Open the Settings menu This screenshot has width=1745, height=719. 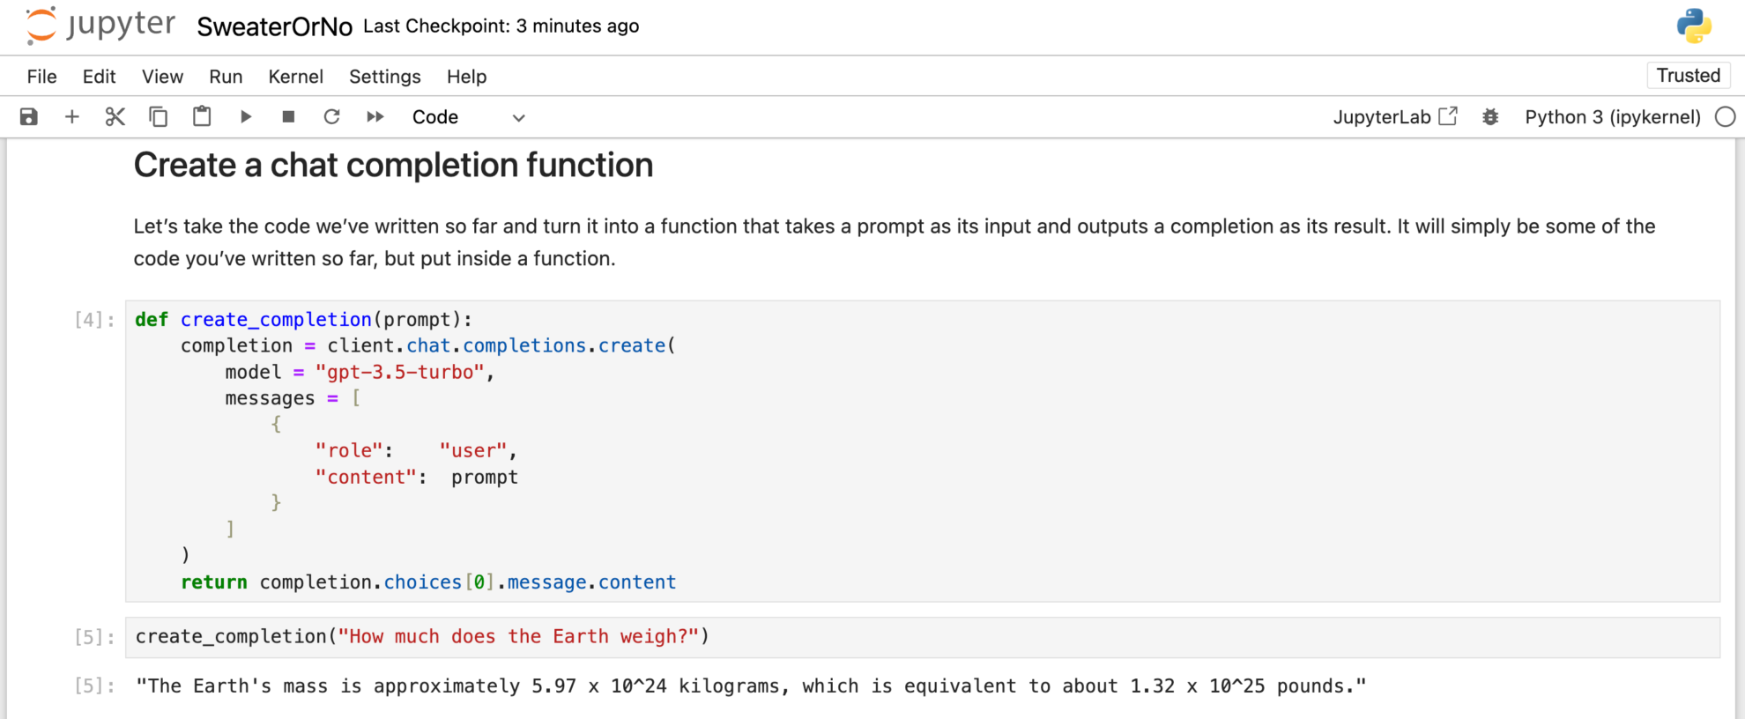pyautogui.click(x=384, y=77)
